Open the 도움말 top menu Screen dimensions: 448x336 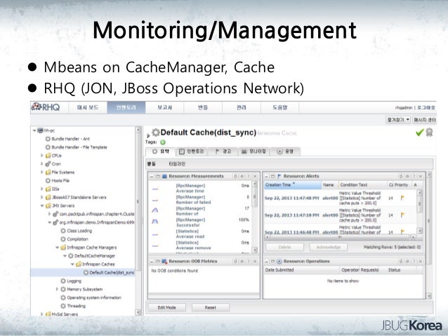tap(279, 107)
